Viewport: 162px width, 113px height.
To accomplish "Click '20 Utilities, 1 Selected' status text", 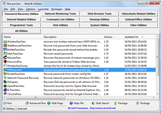I will pyautogui.click(x=15, y=109).
